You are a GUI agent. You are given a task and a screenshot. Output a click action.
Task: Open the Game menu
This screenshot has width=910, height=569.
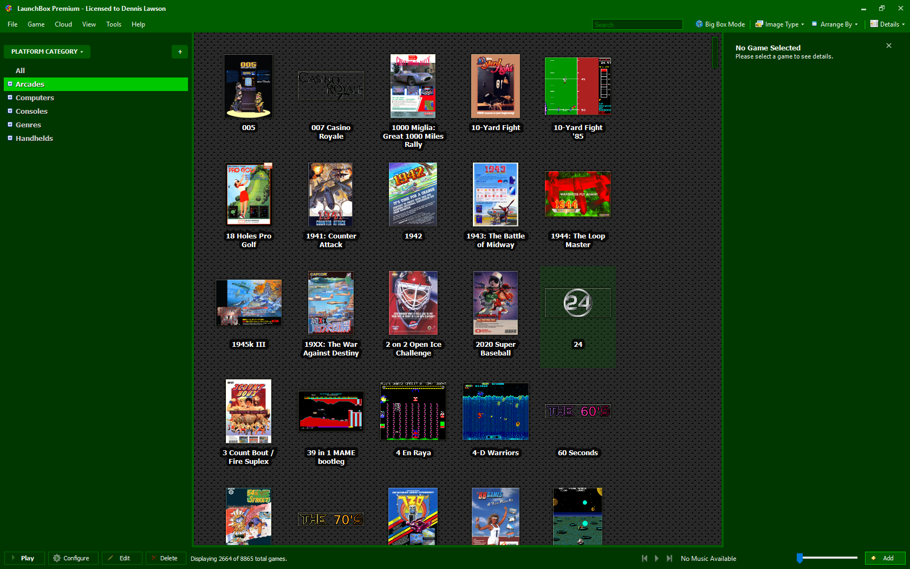tap(36, 24)
